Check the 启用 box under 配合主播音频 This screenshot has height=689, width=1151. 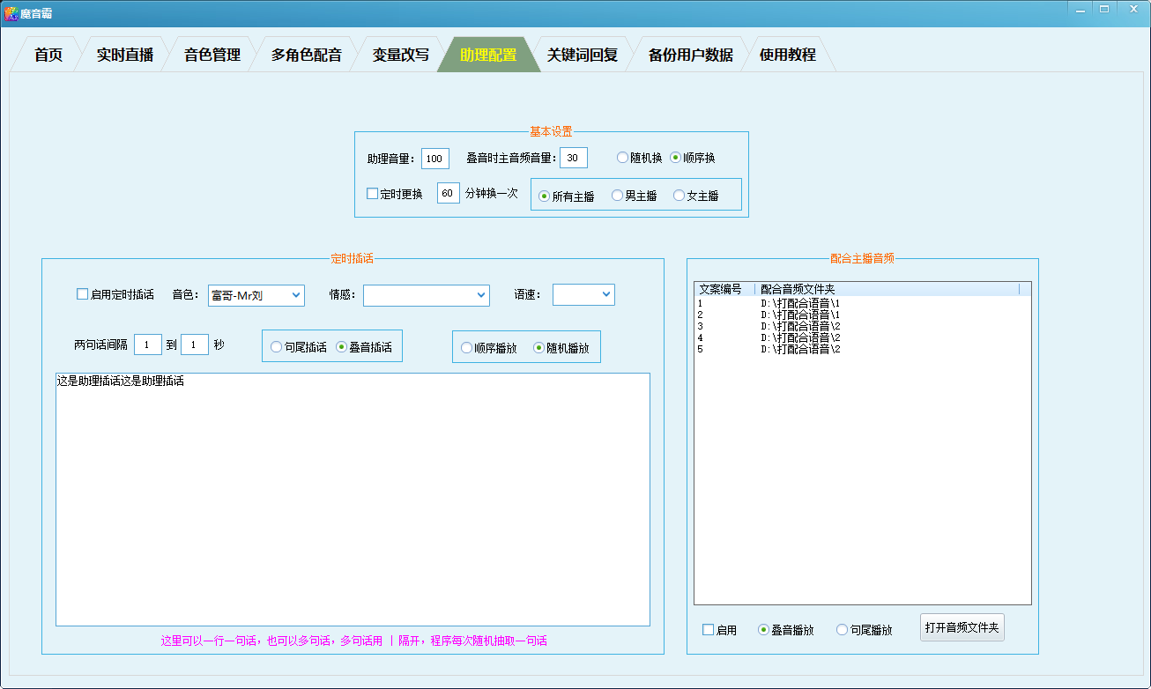[709, 630]
